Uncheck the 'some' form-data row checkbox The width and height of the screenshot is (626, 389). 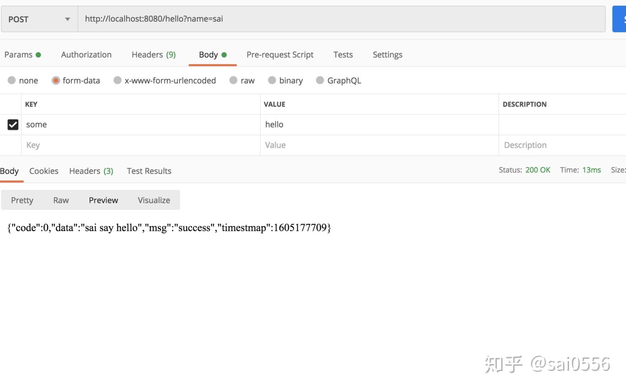click(x=13, y=125)
